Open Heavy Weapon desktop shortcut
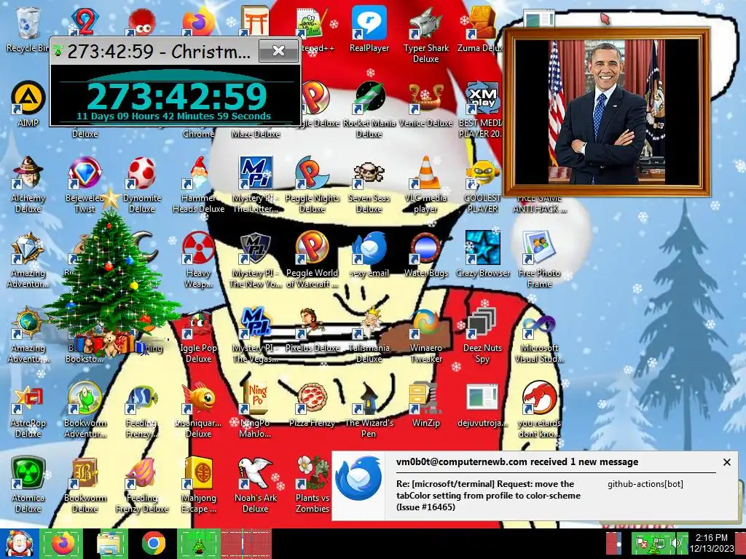The height and width of the screenshot is (559, 746). [198, 260]
